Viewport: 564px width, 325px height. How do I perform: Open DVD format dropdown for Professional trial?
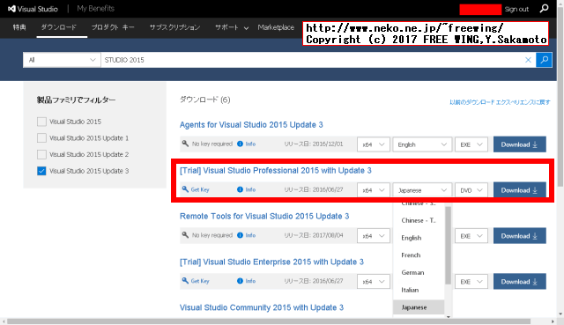471,190
